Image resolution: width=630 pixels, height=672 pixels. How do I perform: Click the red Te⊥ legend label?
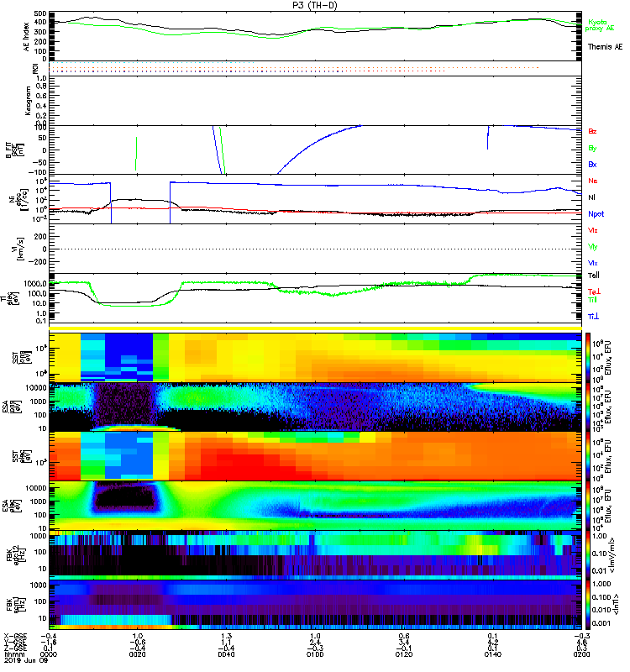click(x=594, y=291)
